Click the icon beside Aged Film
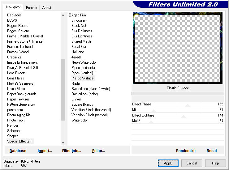229x170 pixels. point(70,15)
